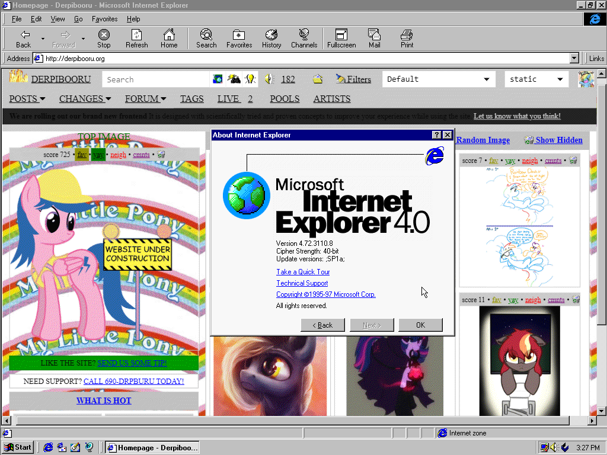Expand the POSTS navigation menu
Viewport: 607px width, 455px height.
(x=27, y=99)
